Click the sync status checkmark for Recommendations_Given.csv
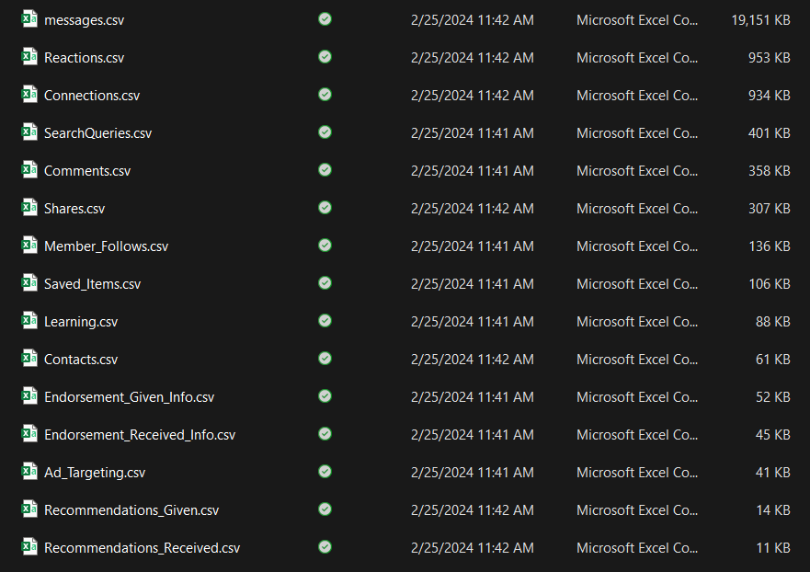The image size is (810, 572). tap(325, 509)
